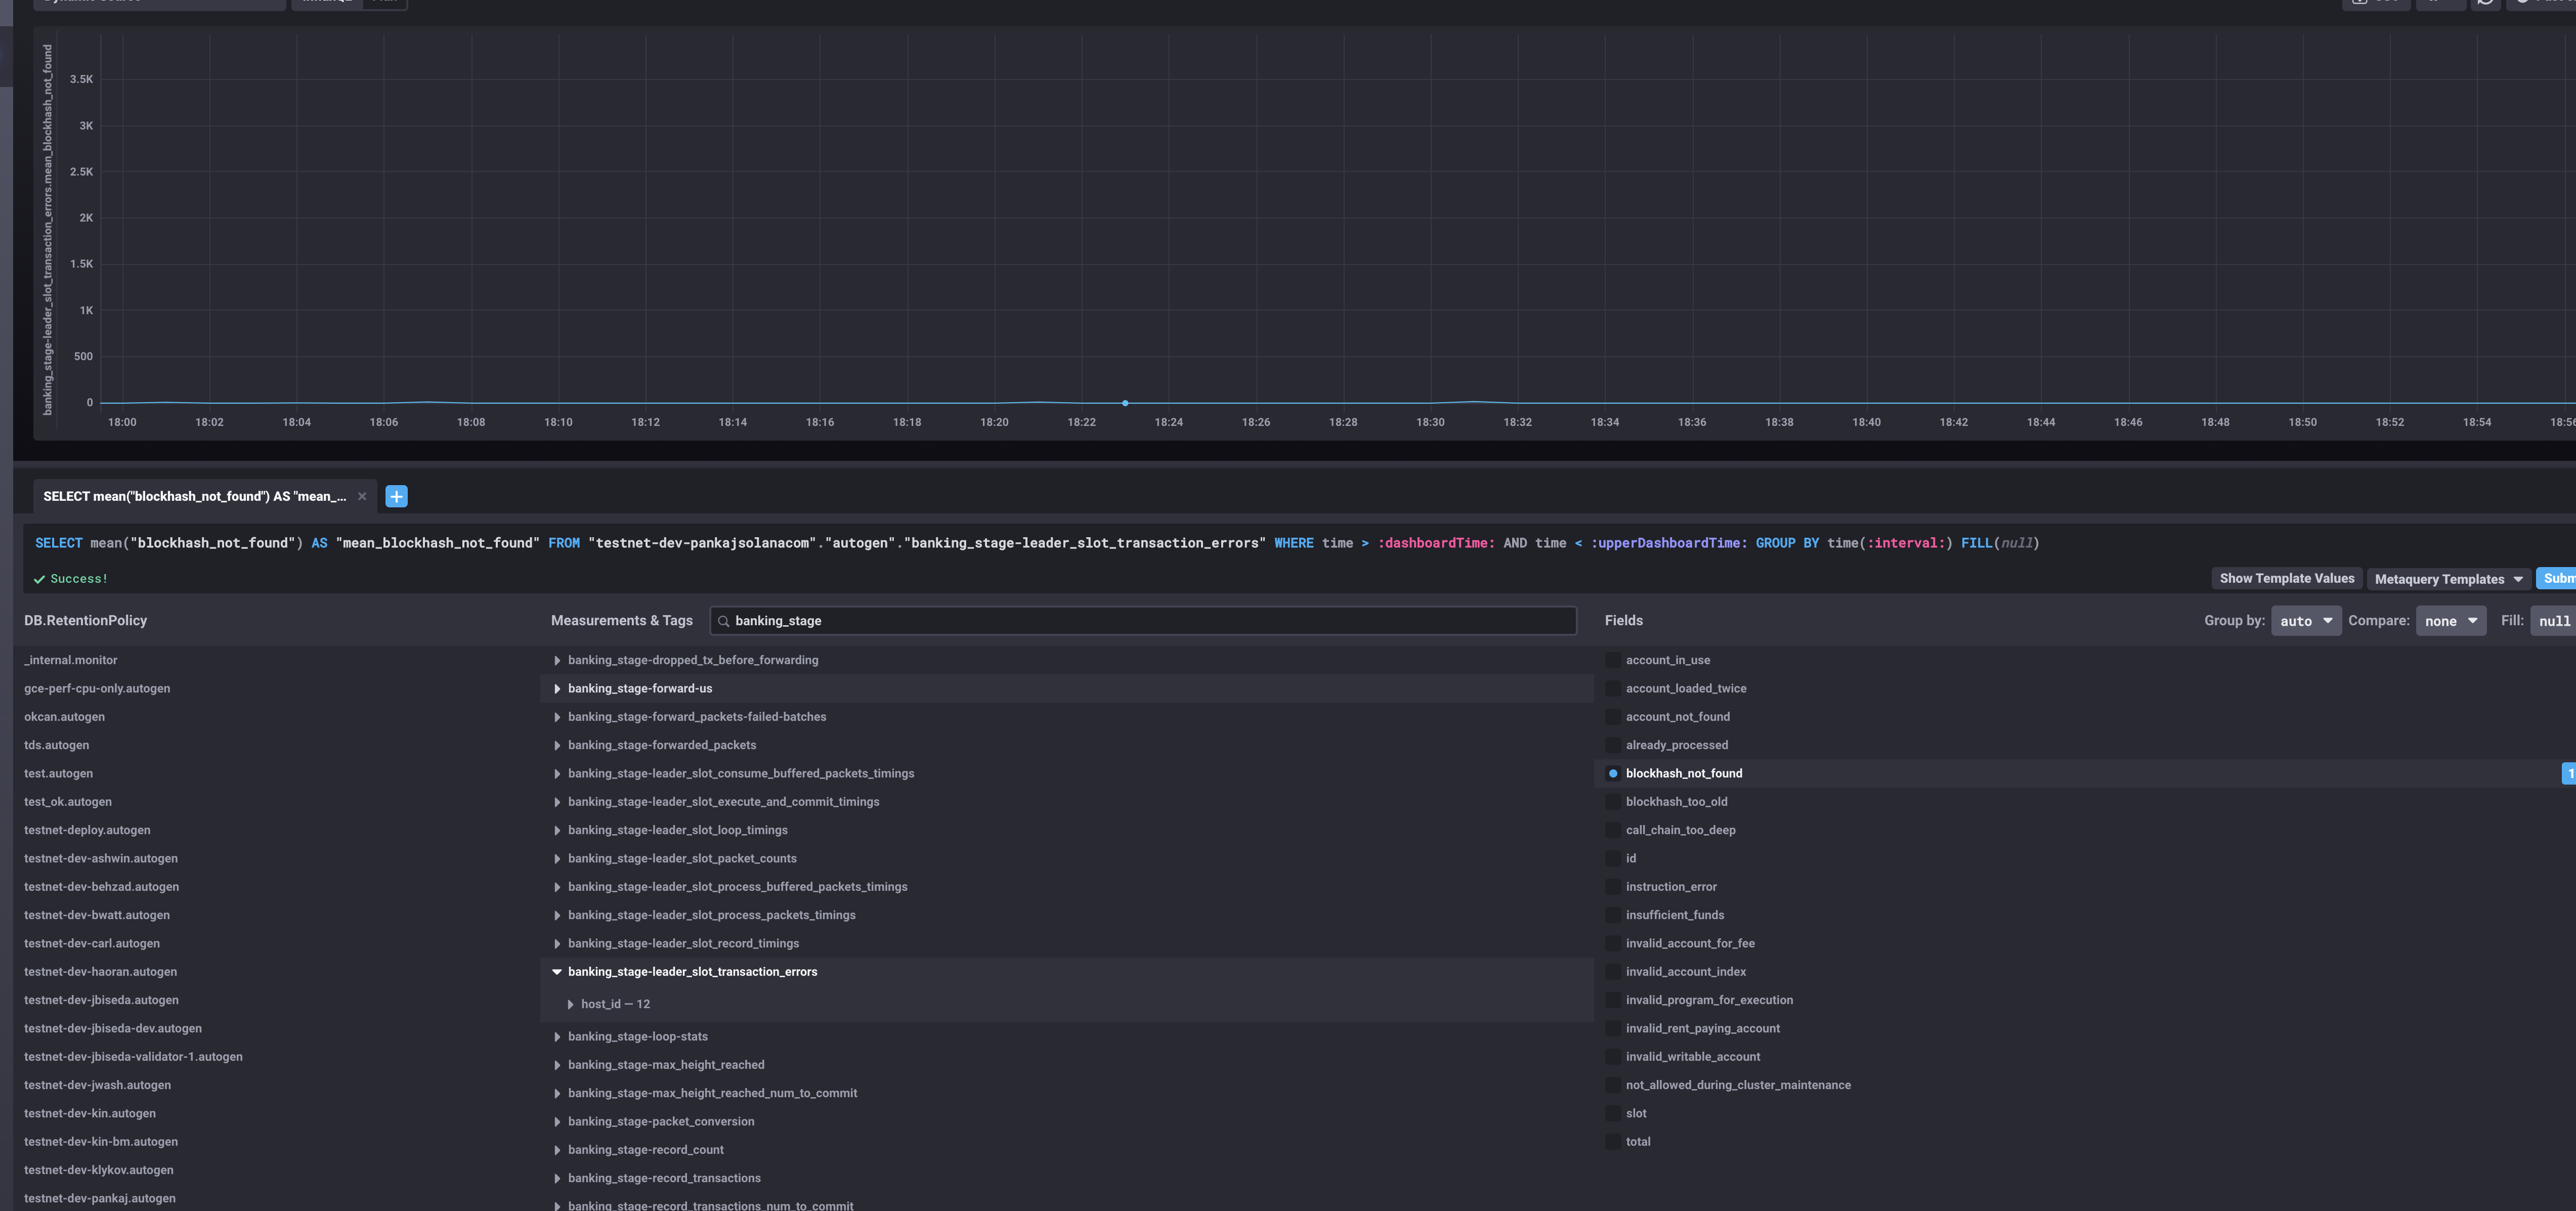This screenshot has height=1211, width=2576.
Task: Check the invalid_rent_paying_account field
Action: pyautogui.click(x=1613, y=1028)
